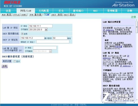Toggle the 高级设置 显示 checkbox
The image size is (138, 106).
[x=15, y=61]
